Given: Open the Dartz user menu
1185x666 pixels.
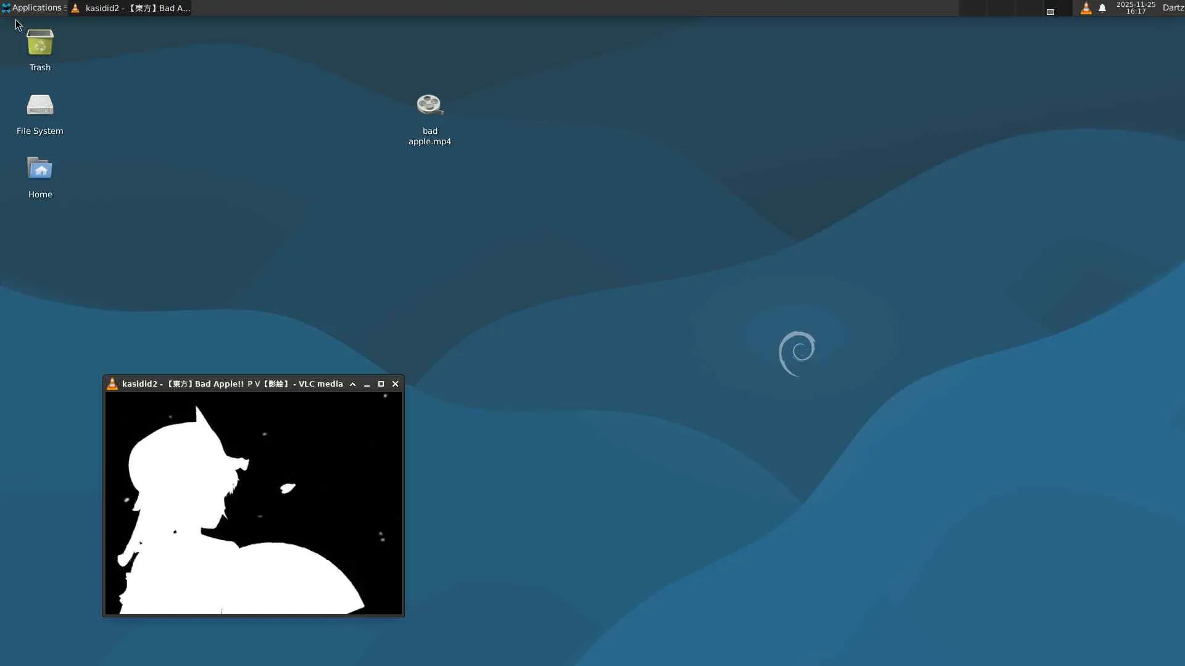Looking at the screenshot, I should point(1173,8).
